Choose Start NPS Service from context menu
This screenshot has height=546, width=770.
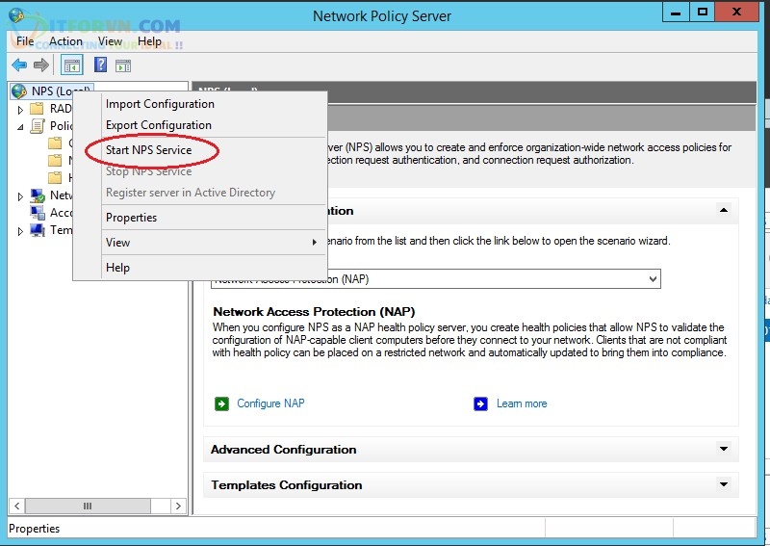pos(148,150)
